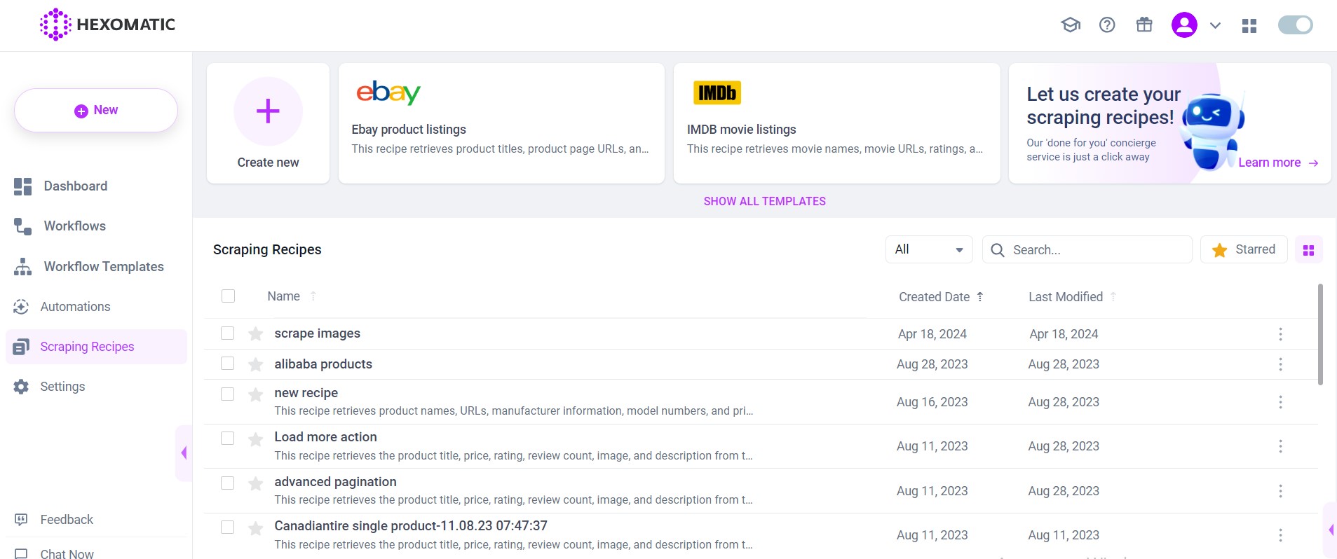Star the alibaba products recipe

click(256, 364)
